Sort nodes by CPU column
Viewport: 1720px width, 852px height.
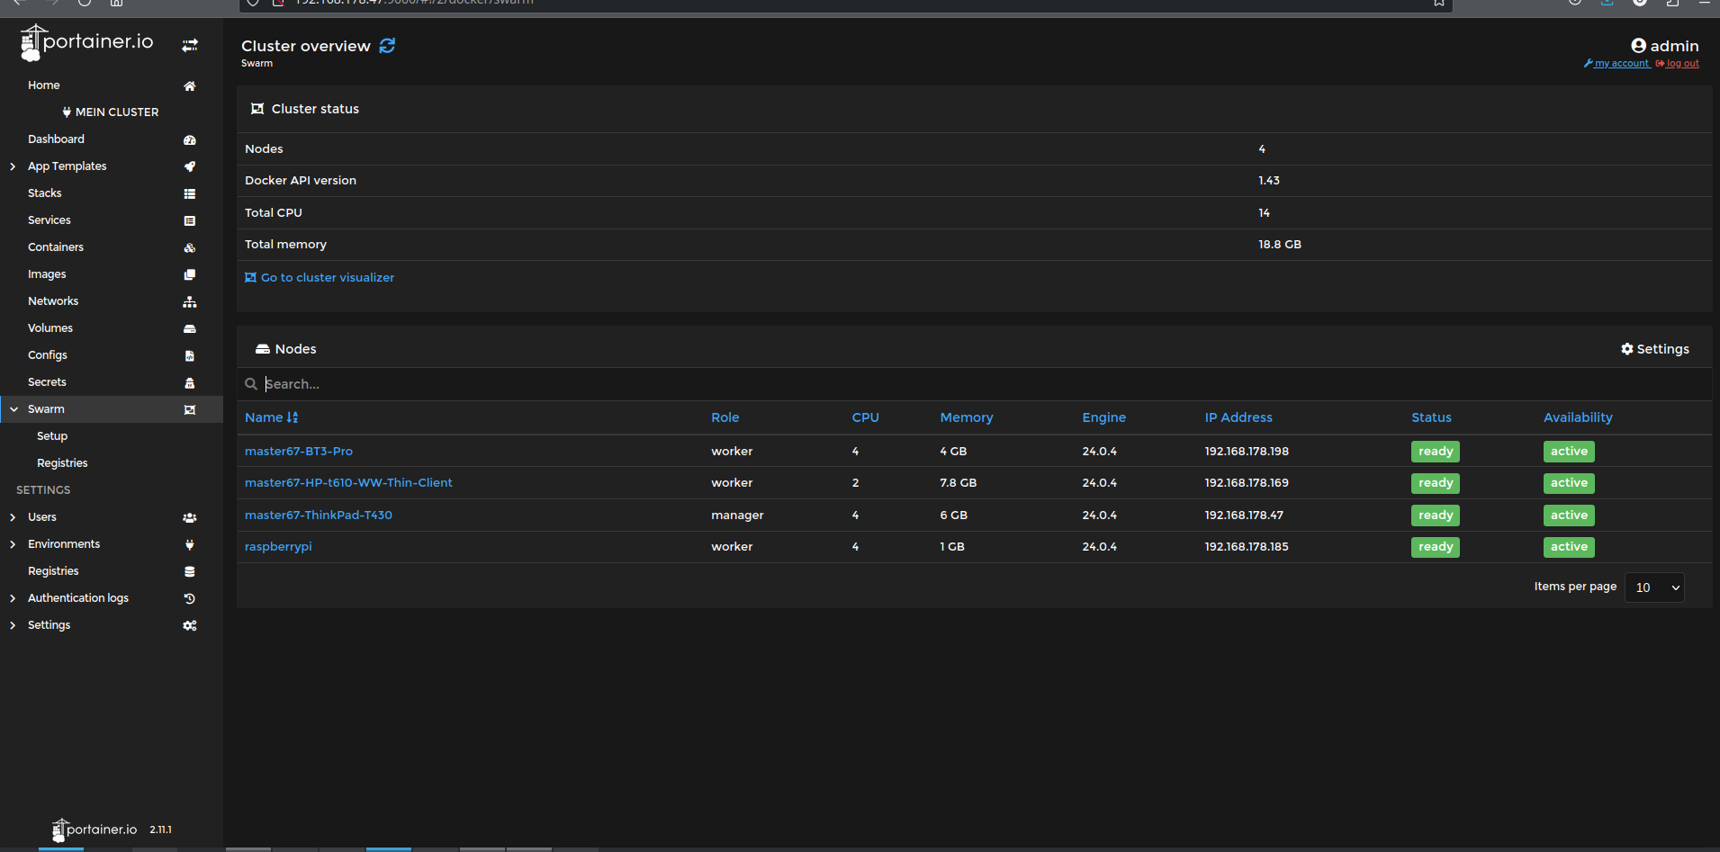866,417
